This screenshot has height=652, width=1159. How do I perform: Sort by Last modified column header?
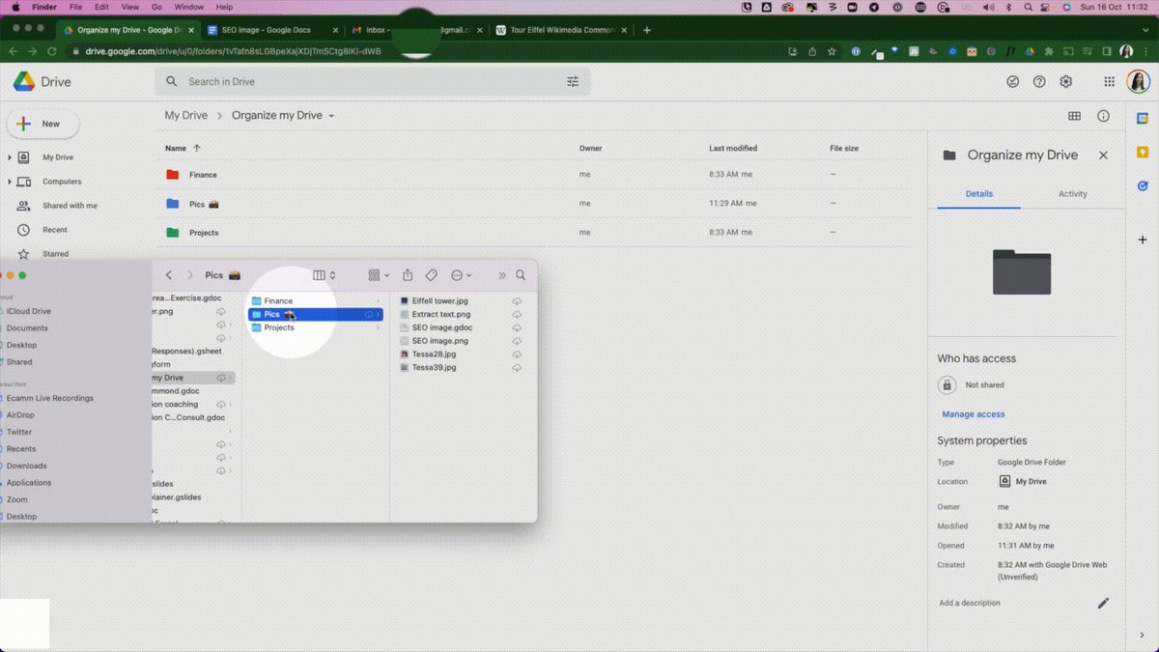[733, 148]
